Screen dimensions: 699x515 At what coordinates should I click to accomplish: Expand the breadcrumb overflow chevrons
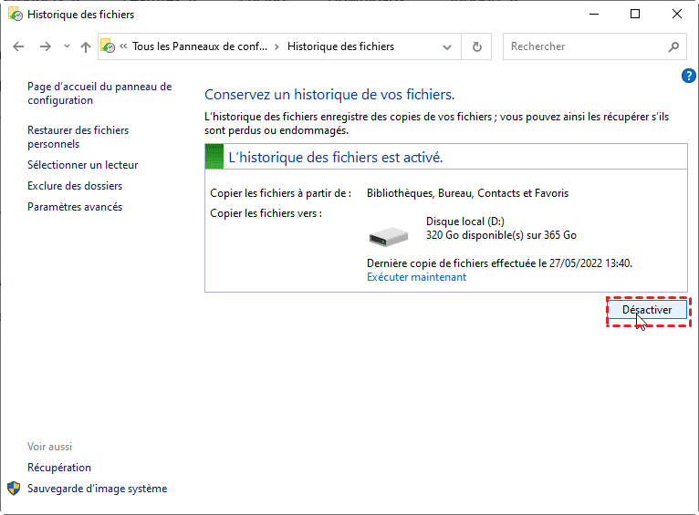(x=123, y=46)
